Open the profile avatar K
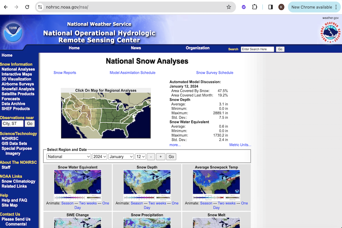 click(x=281, y=7)
